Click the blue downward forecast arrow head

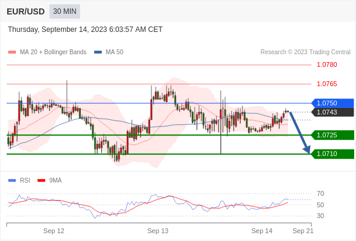point(307,149)
